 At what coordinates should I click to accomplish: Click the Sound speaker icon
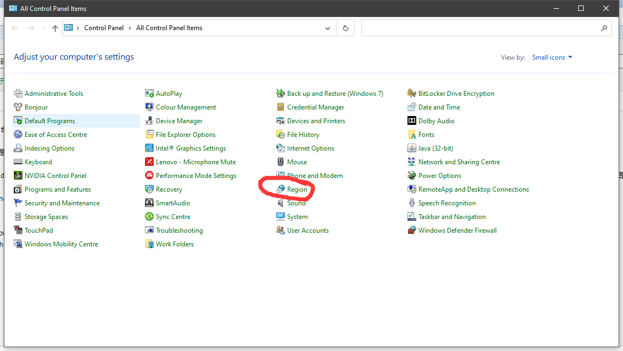(x=281, y=203)
